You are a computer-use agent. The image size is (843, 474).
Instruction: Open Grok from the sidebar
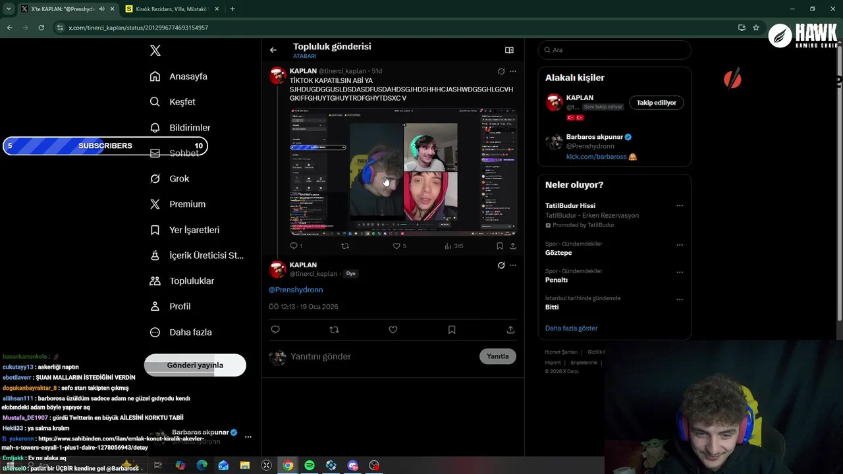pyautogui.click(x=169, y=178)
